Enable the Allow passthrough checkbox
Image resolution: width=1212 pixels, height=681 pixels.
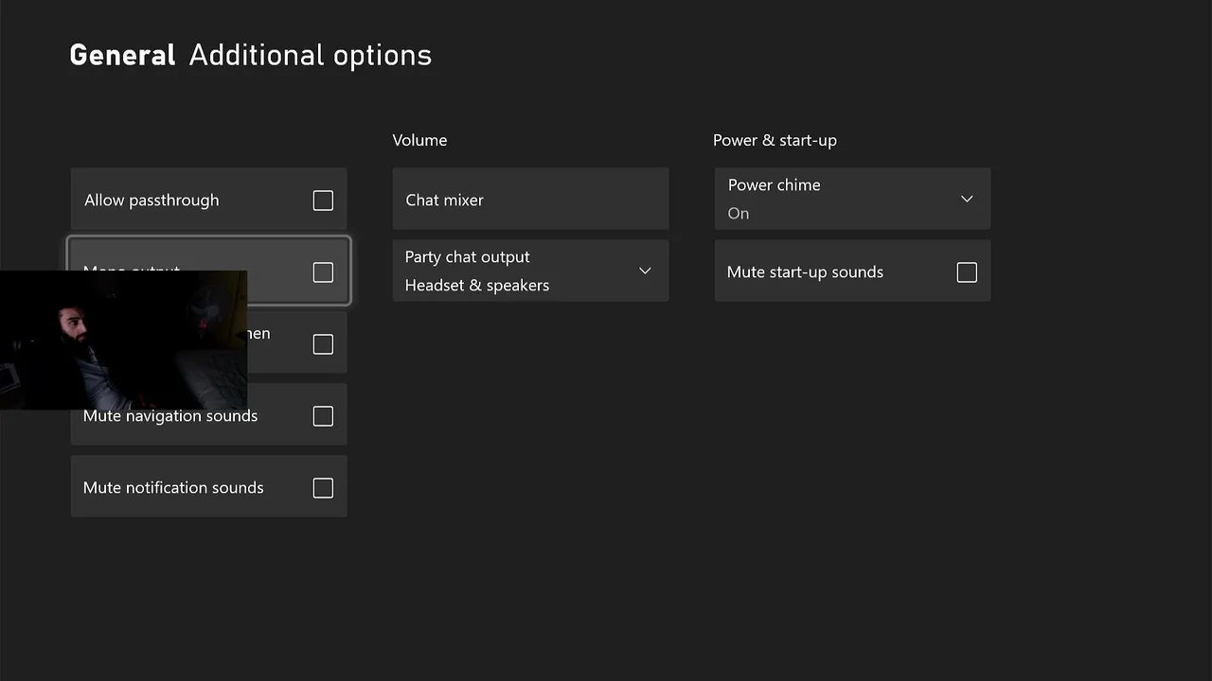tap(323, 201)
